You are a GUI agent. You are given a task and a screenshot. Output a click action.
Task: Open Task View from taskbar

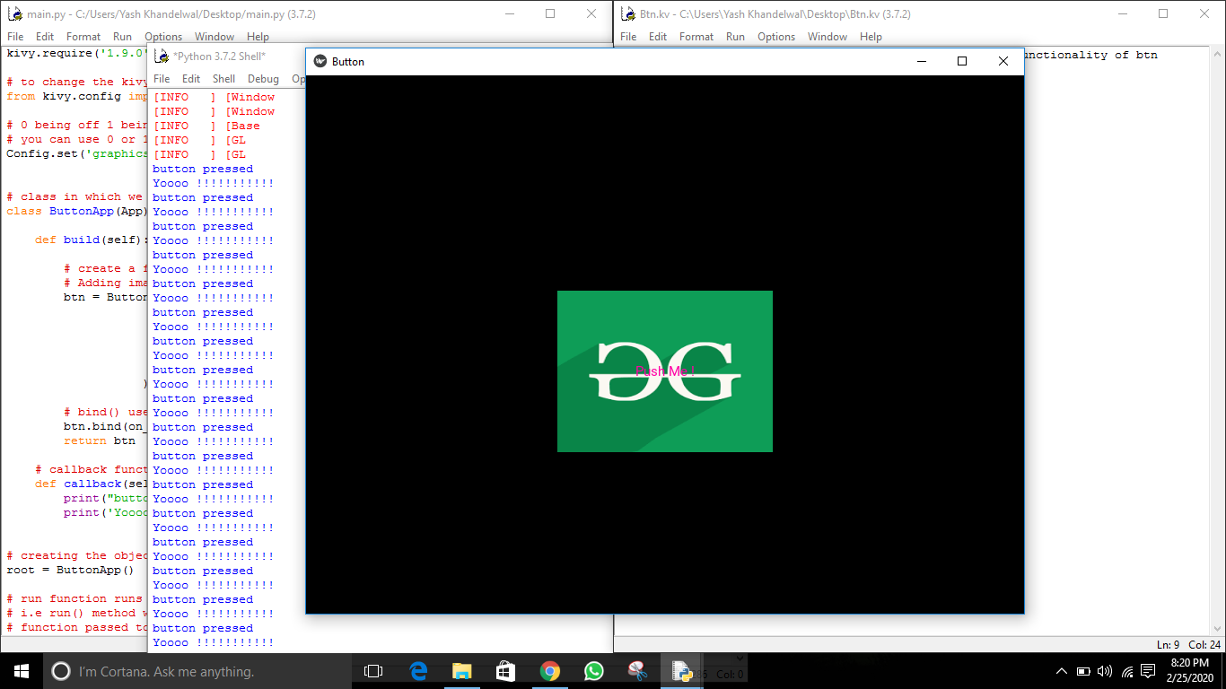pos(373,671)
